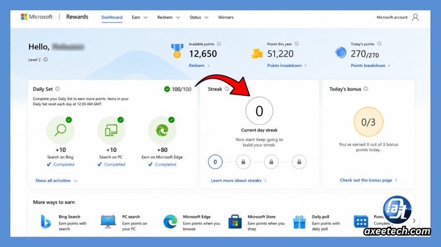Click the blue Today's points progress icon

[340, 53]
